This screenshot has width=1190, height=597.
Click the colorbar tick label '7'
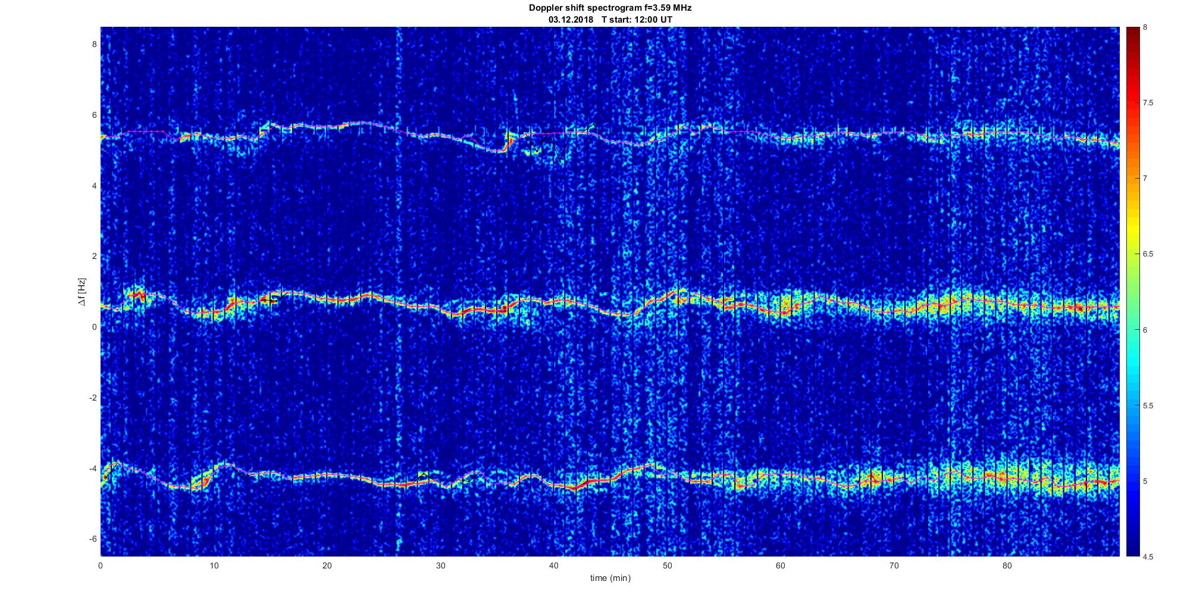1145,179
